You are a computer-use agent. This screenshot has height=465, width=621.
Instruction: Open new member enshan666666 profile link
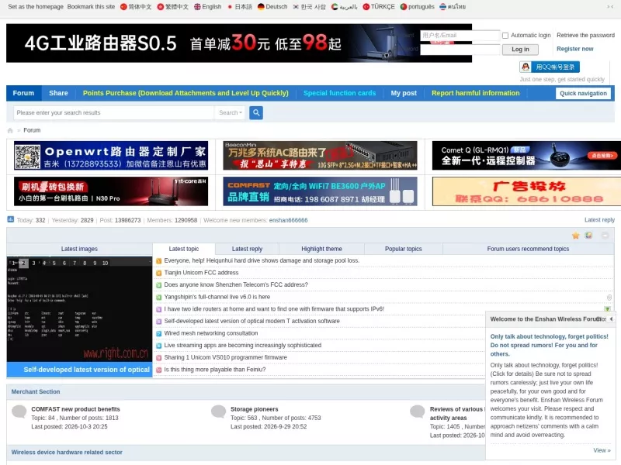pos(288,220)
